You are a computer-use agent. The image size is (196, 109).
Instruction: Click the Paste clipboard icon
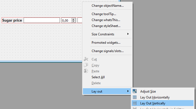coord(86,71)
